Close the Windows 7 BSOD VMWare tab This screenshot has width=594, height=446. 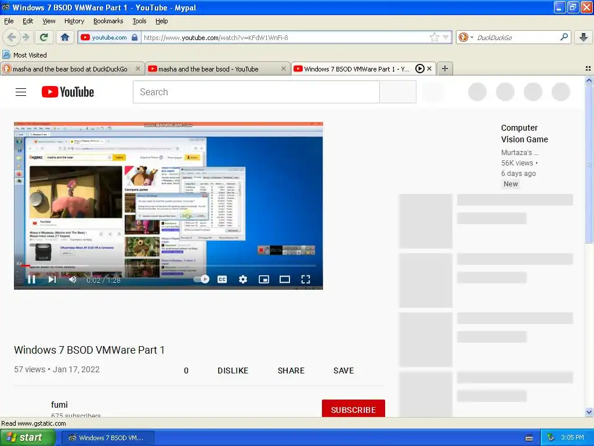pyautogui.click(x=429, y=69)
